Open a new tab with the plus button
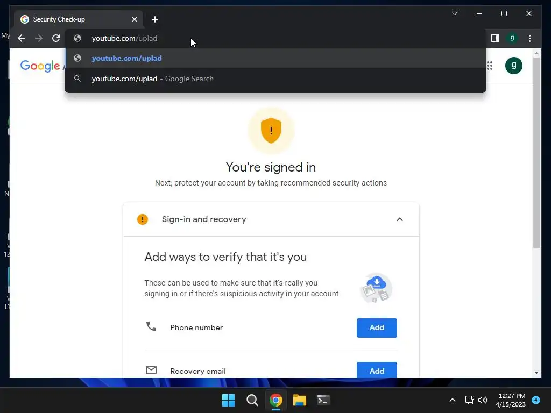Viewport: 551px width, 413px height. coord(155,19)
